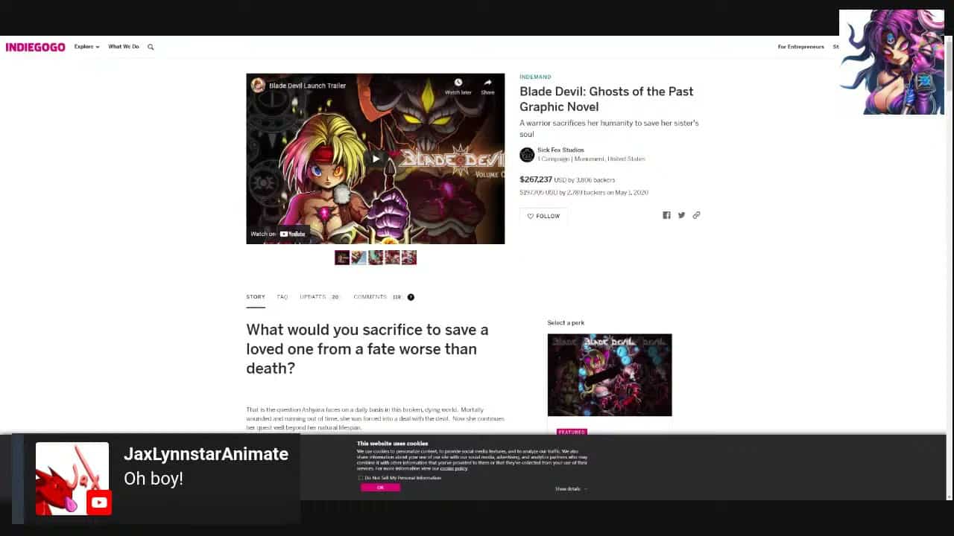This screenshot has width=954, height=536.
Task: Click the Watch later clock icon
Action: coord(458,83)
